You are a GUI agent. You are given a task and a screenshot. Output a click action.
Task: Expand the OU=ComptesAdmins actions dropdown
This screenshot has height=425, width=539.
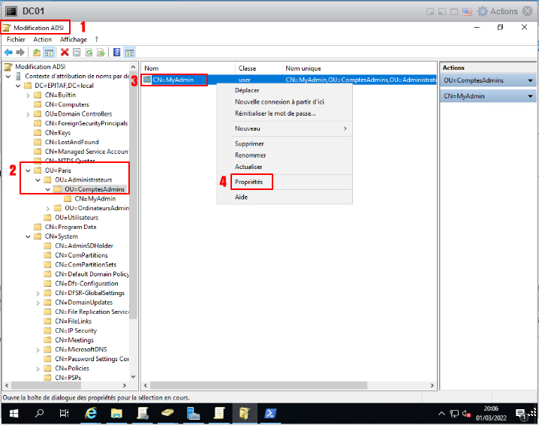point(531,80)
